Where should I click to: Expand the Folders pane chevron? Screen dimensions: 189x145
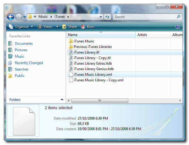click(62, 100)
